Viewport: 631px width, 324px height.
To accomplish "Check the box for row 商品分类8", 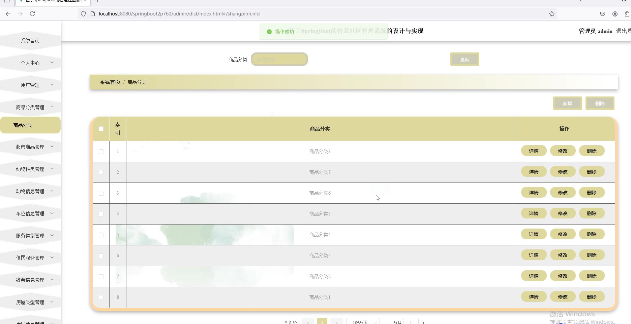I will (x=101, y=152).
